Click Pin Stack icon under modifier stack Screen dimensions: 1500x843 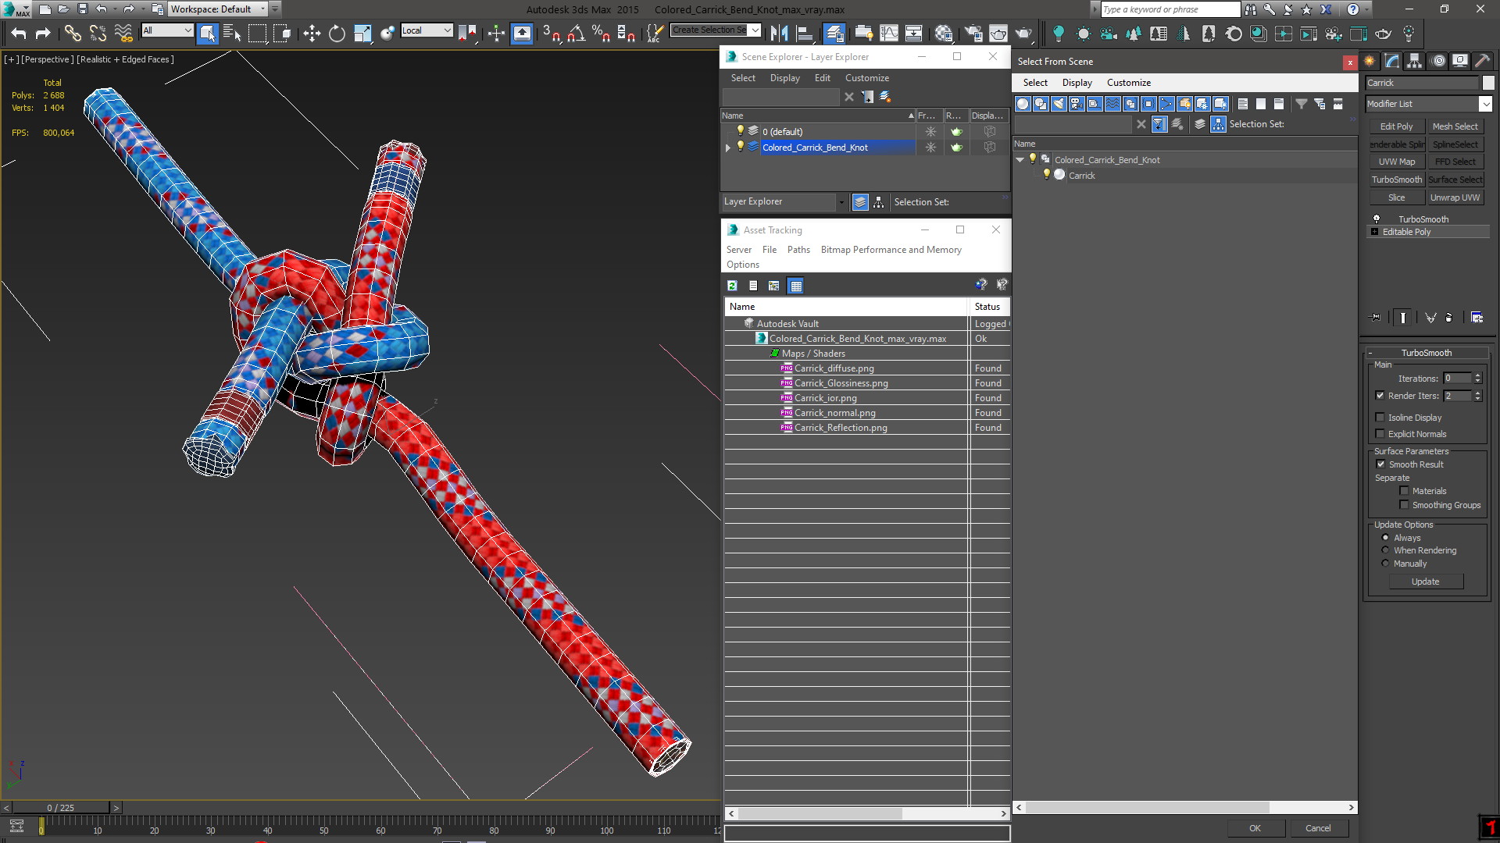tap(1376, 317)
